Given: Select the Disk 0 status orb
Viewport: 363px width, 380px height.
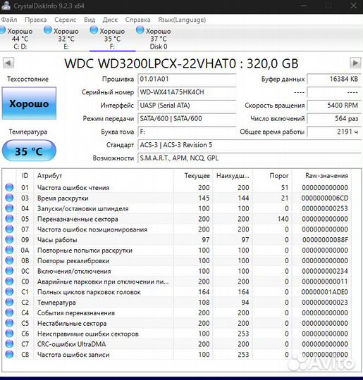Looking at the screenshot, I should pos(140,30).
